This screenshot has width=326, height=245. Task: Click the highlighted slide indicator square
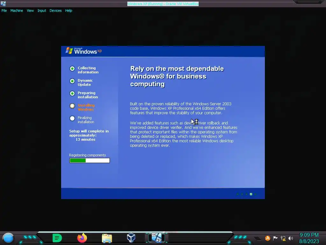pyautogui.click(x=251, y=194)
